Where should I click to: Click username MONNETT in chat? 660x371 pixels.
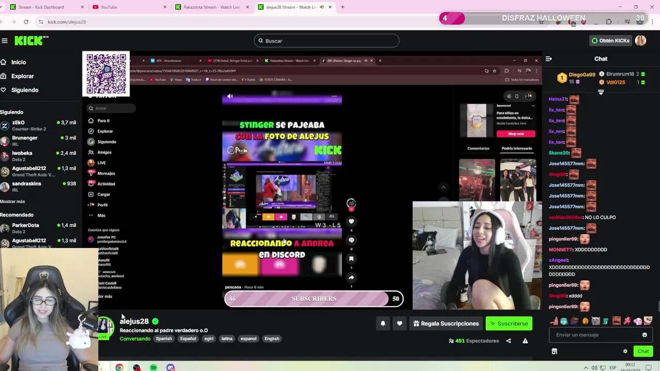click(560, 250)
